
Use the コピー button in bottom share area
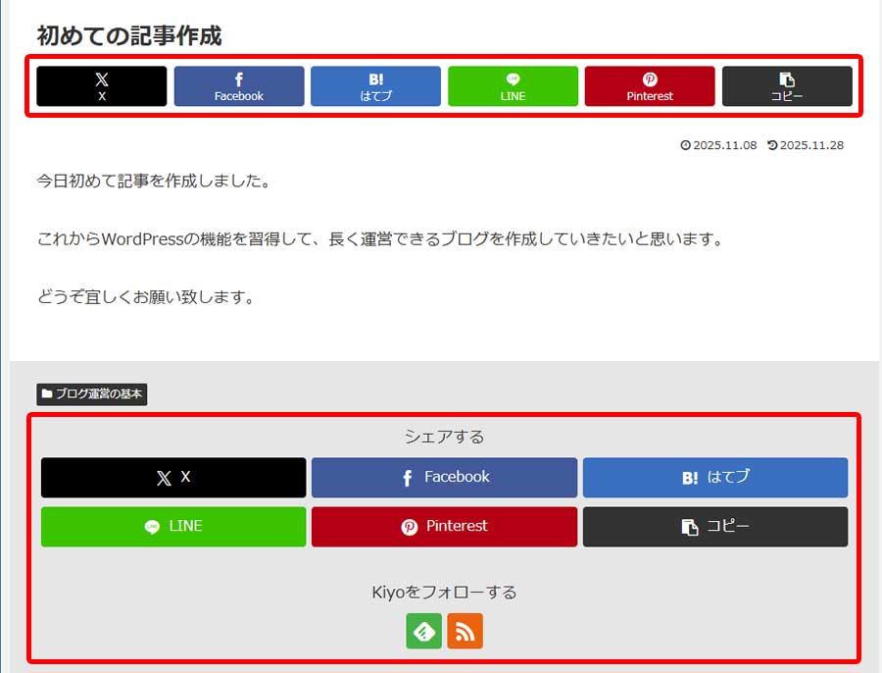(x=716, y=527)
